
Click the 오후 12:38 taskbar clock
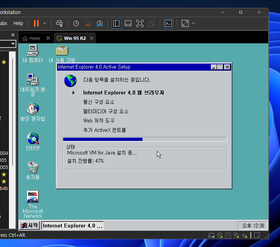pyautogui.click(x=253, y=226)
